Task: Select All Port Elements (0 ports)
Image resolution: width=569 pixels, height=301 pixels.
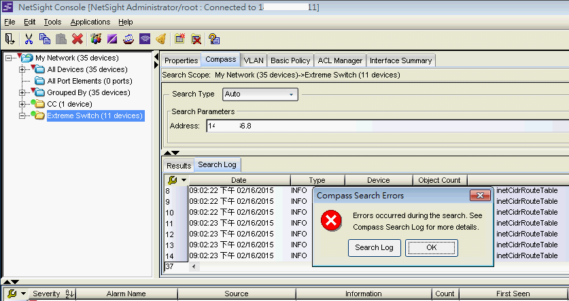Action: coord(90,81)
